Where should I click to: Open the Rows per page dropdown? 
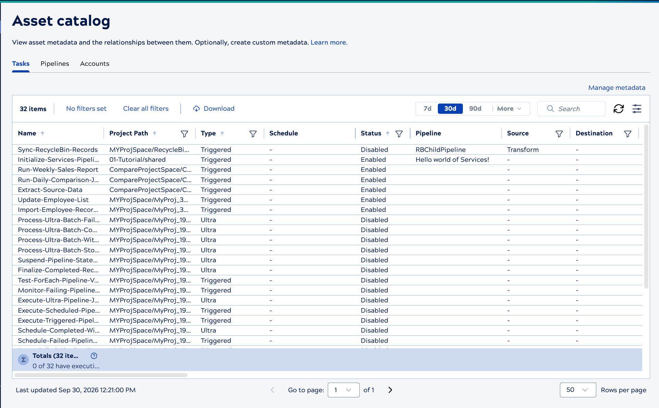pyautogui.click(x=578, y=390)
